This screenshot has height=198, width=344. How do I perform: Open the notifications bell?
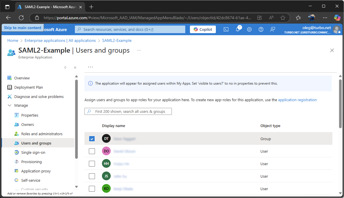(x=237, y=29)
